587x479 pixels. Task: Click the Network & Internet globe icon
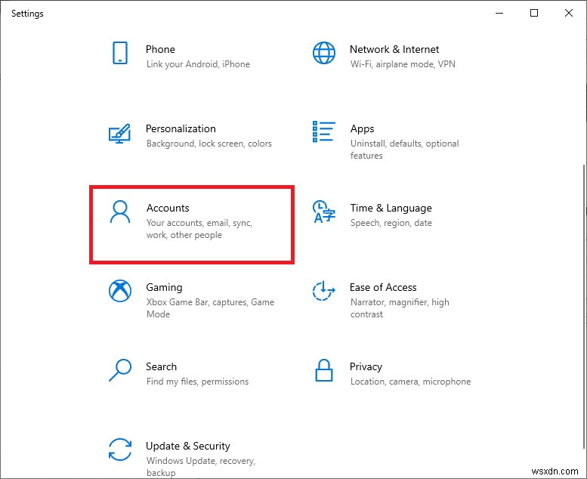(323, 54)
